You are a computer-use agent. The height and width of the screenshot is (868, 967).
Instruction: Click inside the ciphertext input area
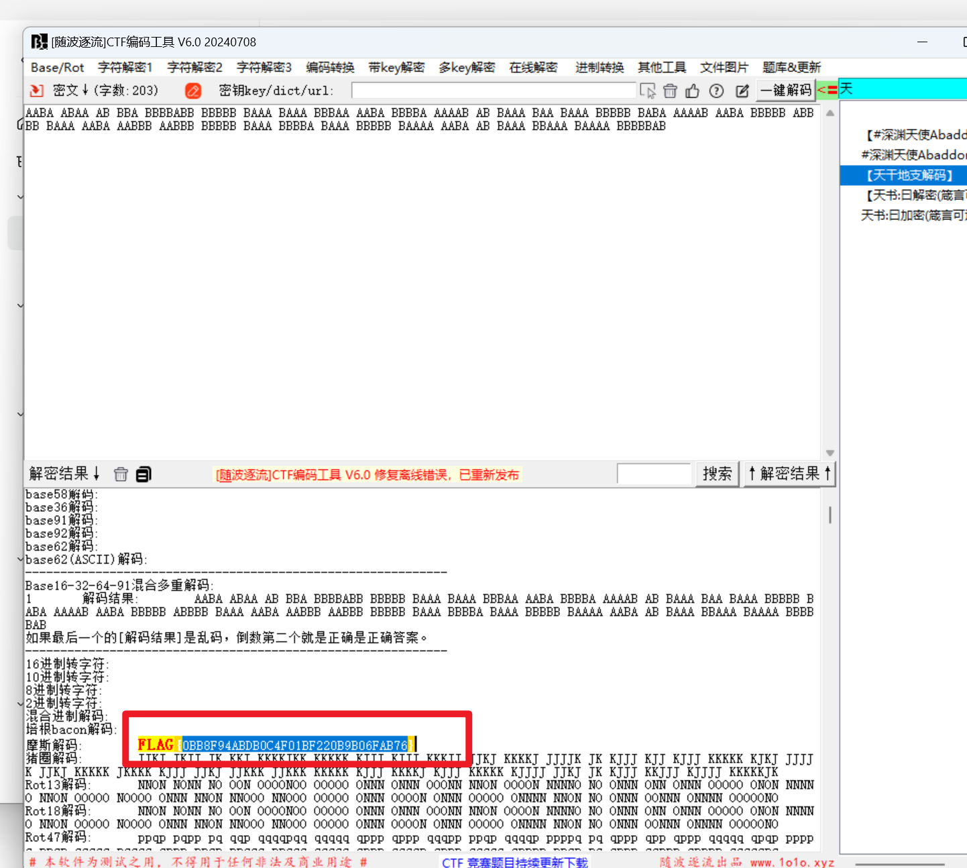pyautogui.click(x=422, y=282)
